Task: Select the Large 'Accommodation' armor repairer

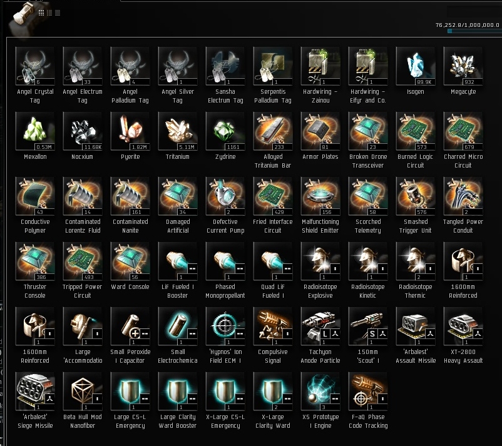Action: point(82,327)
